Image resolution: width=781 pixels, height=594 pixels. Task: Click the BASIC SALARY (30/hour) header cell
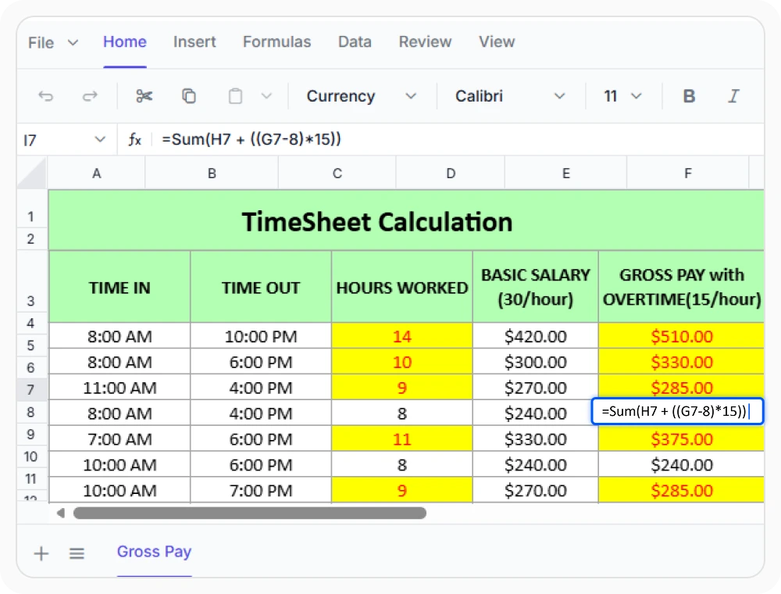(536, 288)
